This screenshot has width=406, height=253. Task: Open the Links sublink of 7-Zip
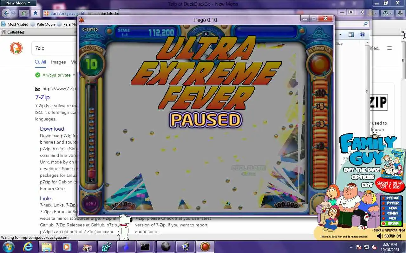(46, 198)
